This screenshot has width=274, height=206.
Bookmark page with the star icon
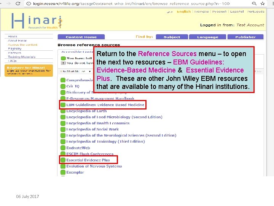click(262, 3)
